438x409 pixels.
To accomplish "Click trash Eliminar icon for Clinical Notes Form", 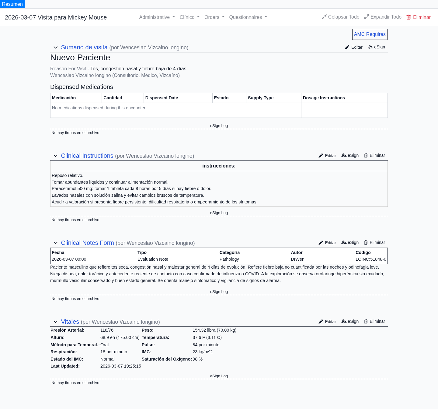I will coord(366,242).
